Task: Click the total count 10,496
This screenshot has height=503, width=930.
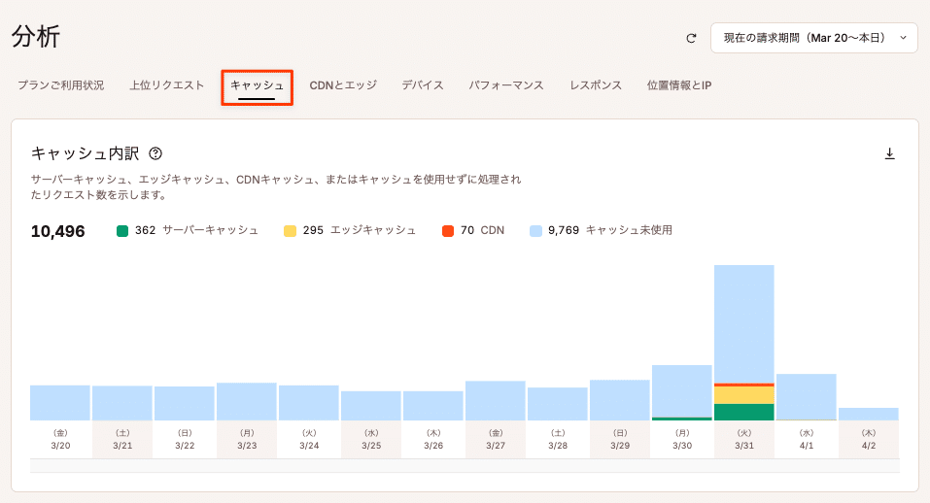Action: pos(58,231)
